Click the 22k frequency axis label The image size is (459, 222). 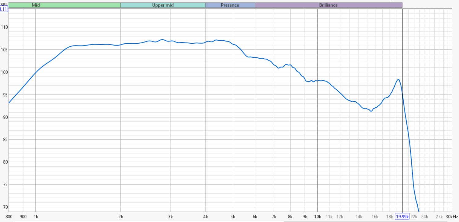pos(414,217)
